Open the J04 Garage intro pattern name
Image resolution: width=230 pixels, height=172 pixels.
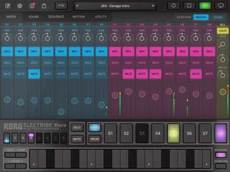point(115,6)
